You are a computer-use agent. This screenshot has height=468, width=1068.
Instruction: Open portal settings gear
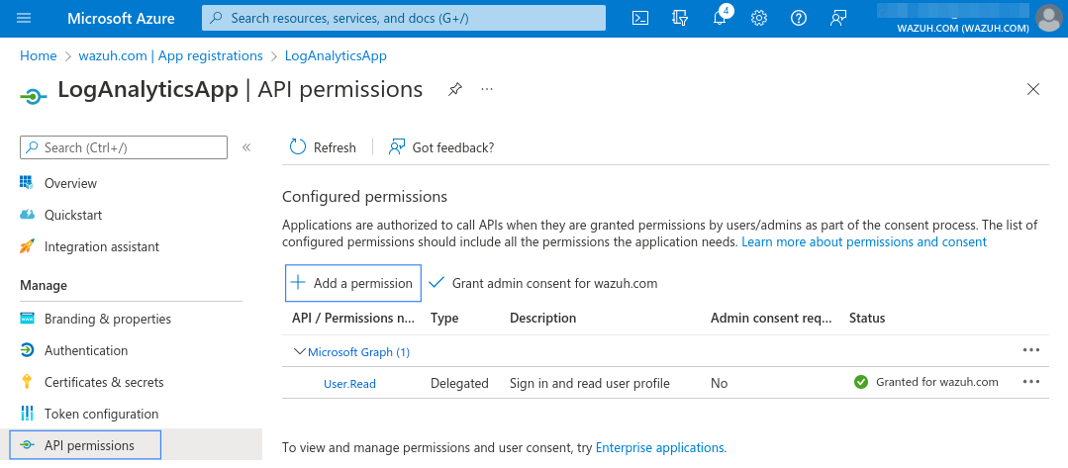coord(759,19)
